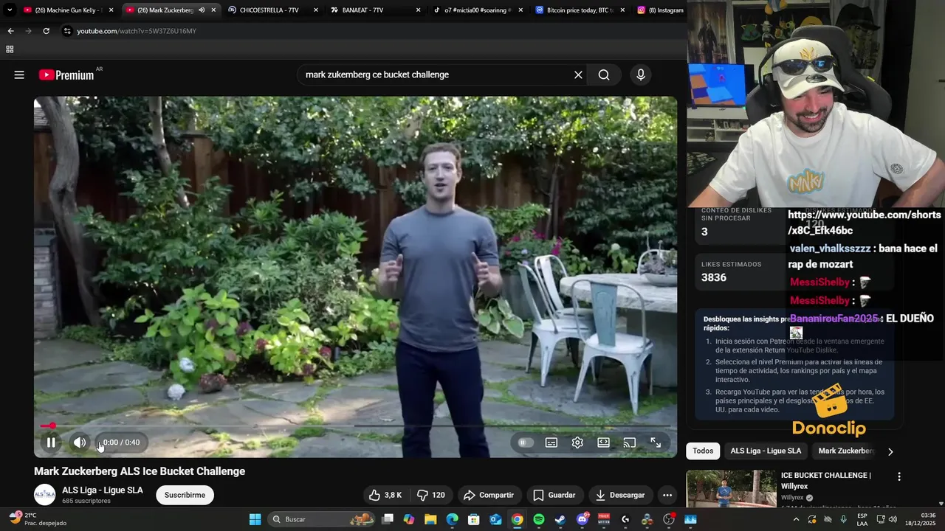Enter fullscreen with the expand icon

click(x=656, y=442)
